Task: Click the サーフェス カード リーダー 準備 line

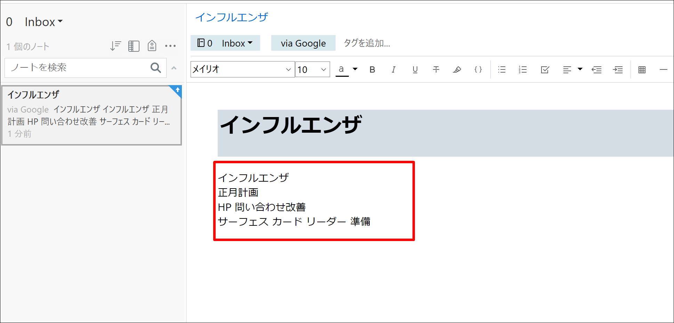Action: point(294,222)
